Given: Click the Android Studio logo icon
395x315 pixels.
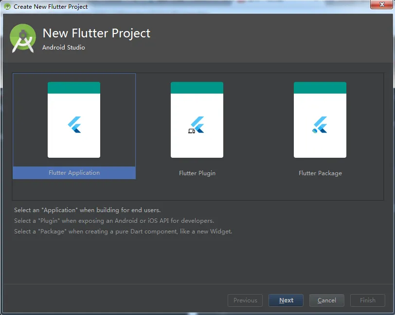Looking at the screenshot, I should [23, 38].
